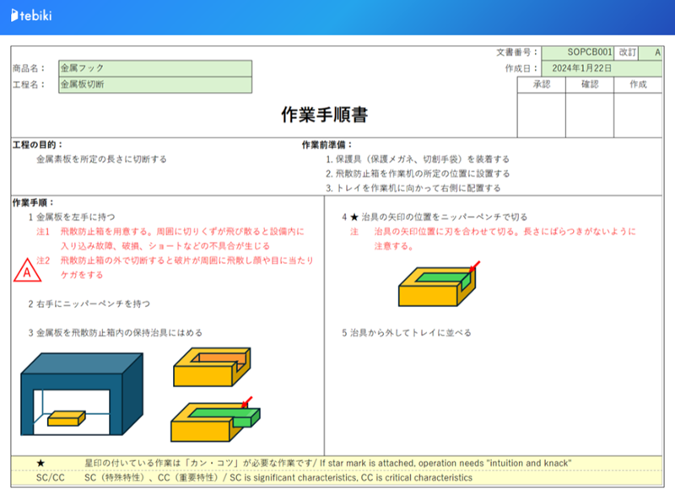Click the tebiki logo in header
Screen dimensions: 675x500
click(31, 15)
